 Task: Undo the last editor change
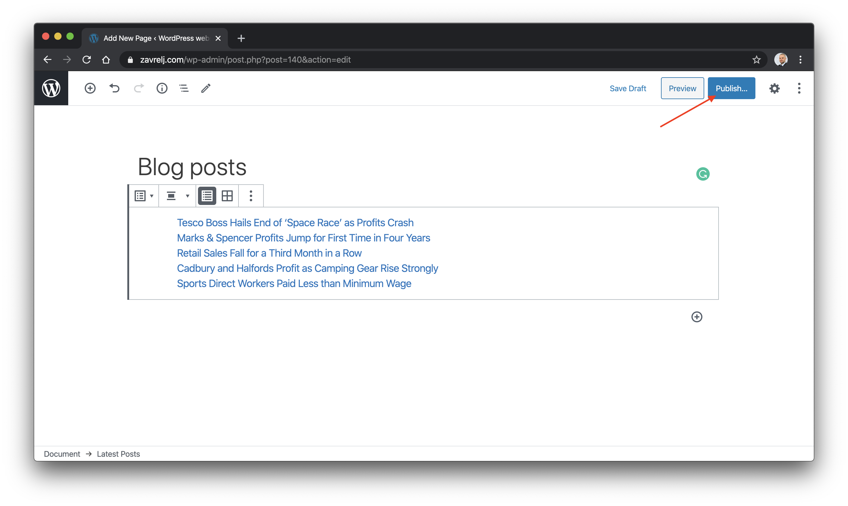pyautogui.click(x=115, y=88)
